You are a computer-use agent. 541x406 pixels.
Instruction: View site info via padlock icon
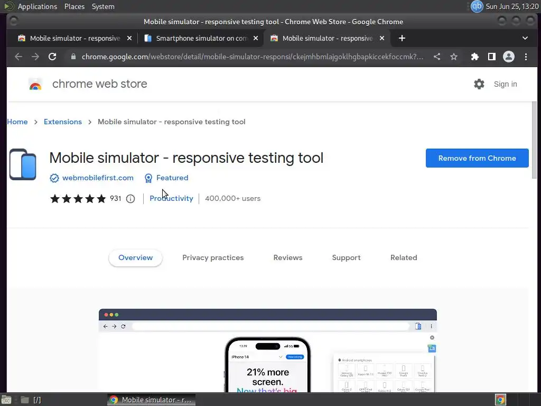pyautogui.click(x=73, y=57)
